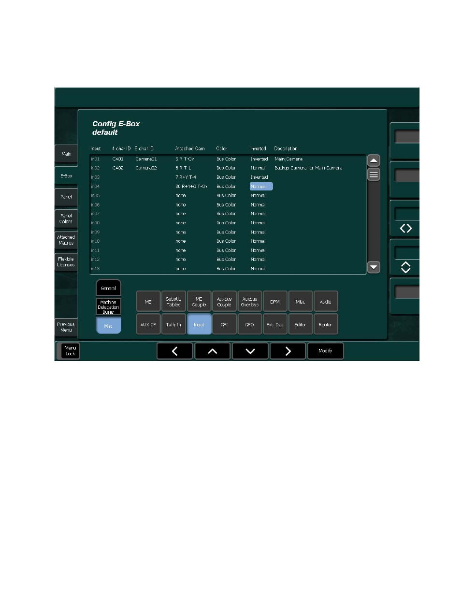Click Inverted cell in in03 row
461x597 pixels.
[259, 177]
